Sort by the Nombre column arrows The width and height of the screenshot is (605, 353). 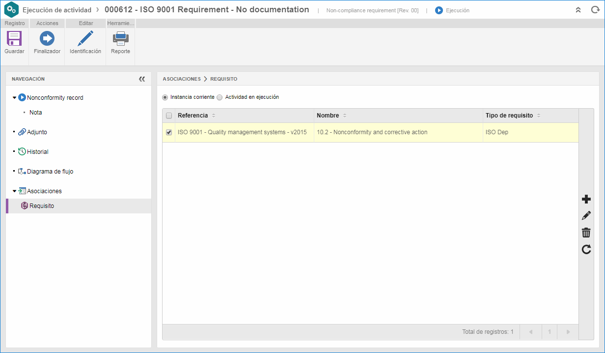coord(345,116)
